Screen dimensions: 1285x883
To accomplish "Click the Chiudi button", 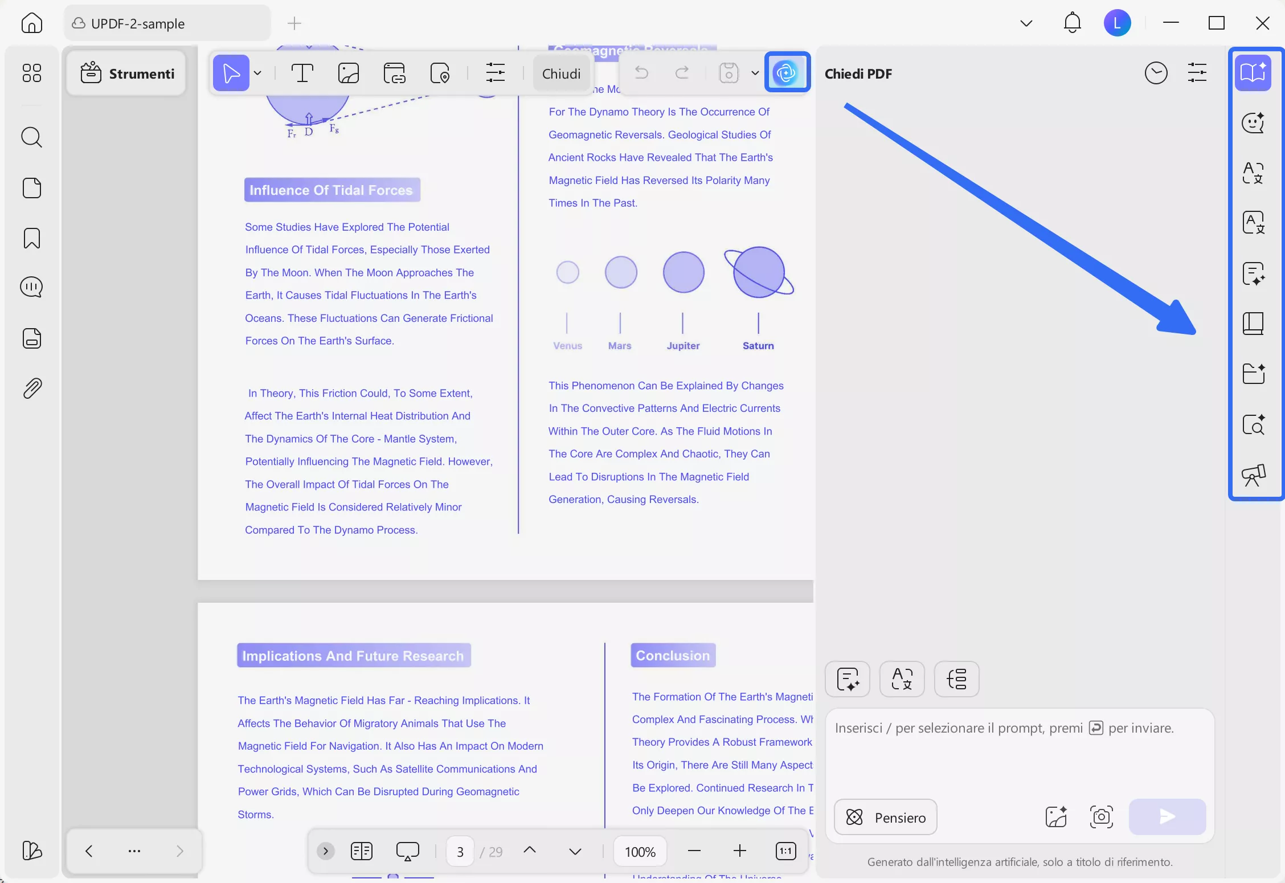I will pos(561,73).
